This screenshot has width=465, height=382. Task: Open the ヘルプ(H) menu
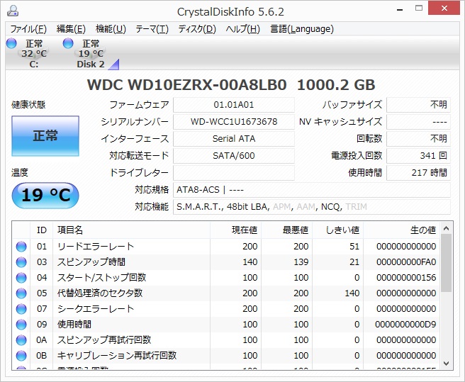click(242, 29)
